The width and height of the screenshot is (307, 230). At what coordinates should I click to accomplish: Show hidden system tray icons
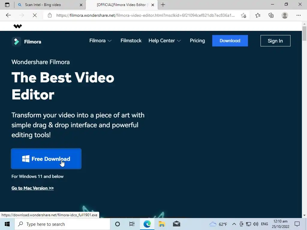coord(234,224)
